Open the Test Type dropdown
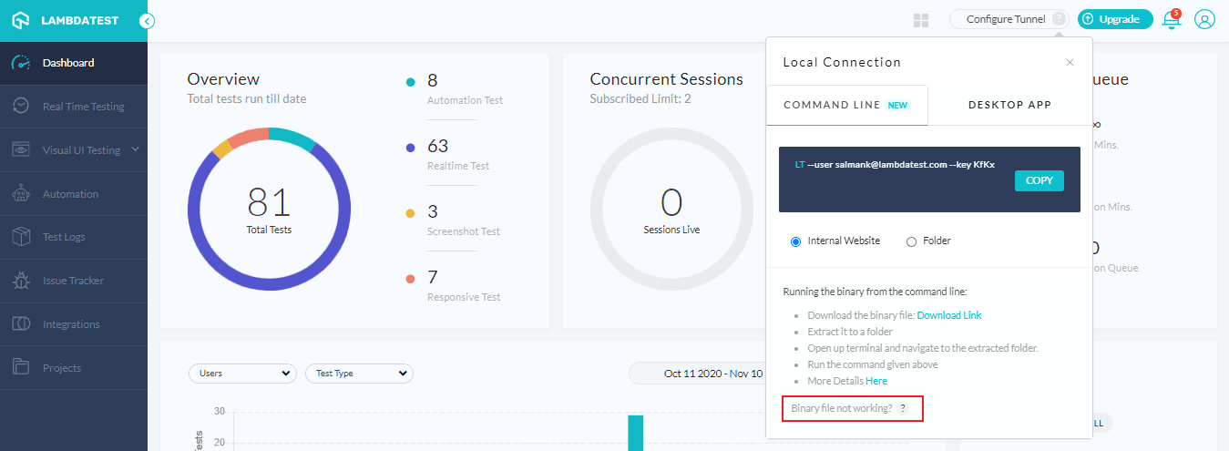1229x451 pixels. (x=359, y=374)
